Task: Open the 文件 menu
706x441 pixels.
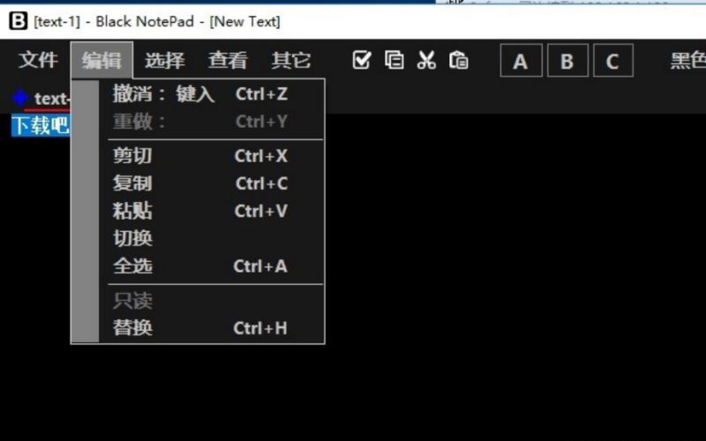Action: (38, 60)
